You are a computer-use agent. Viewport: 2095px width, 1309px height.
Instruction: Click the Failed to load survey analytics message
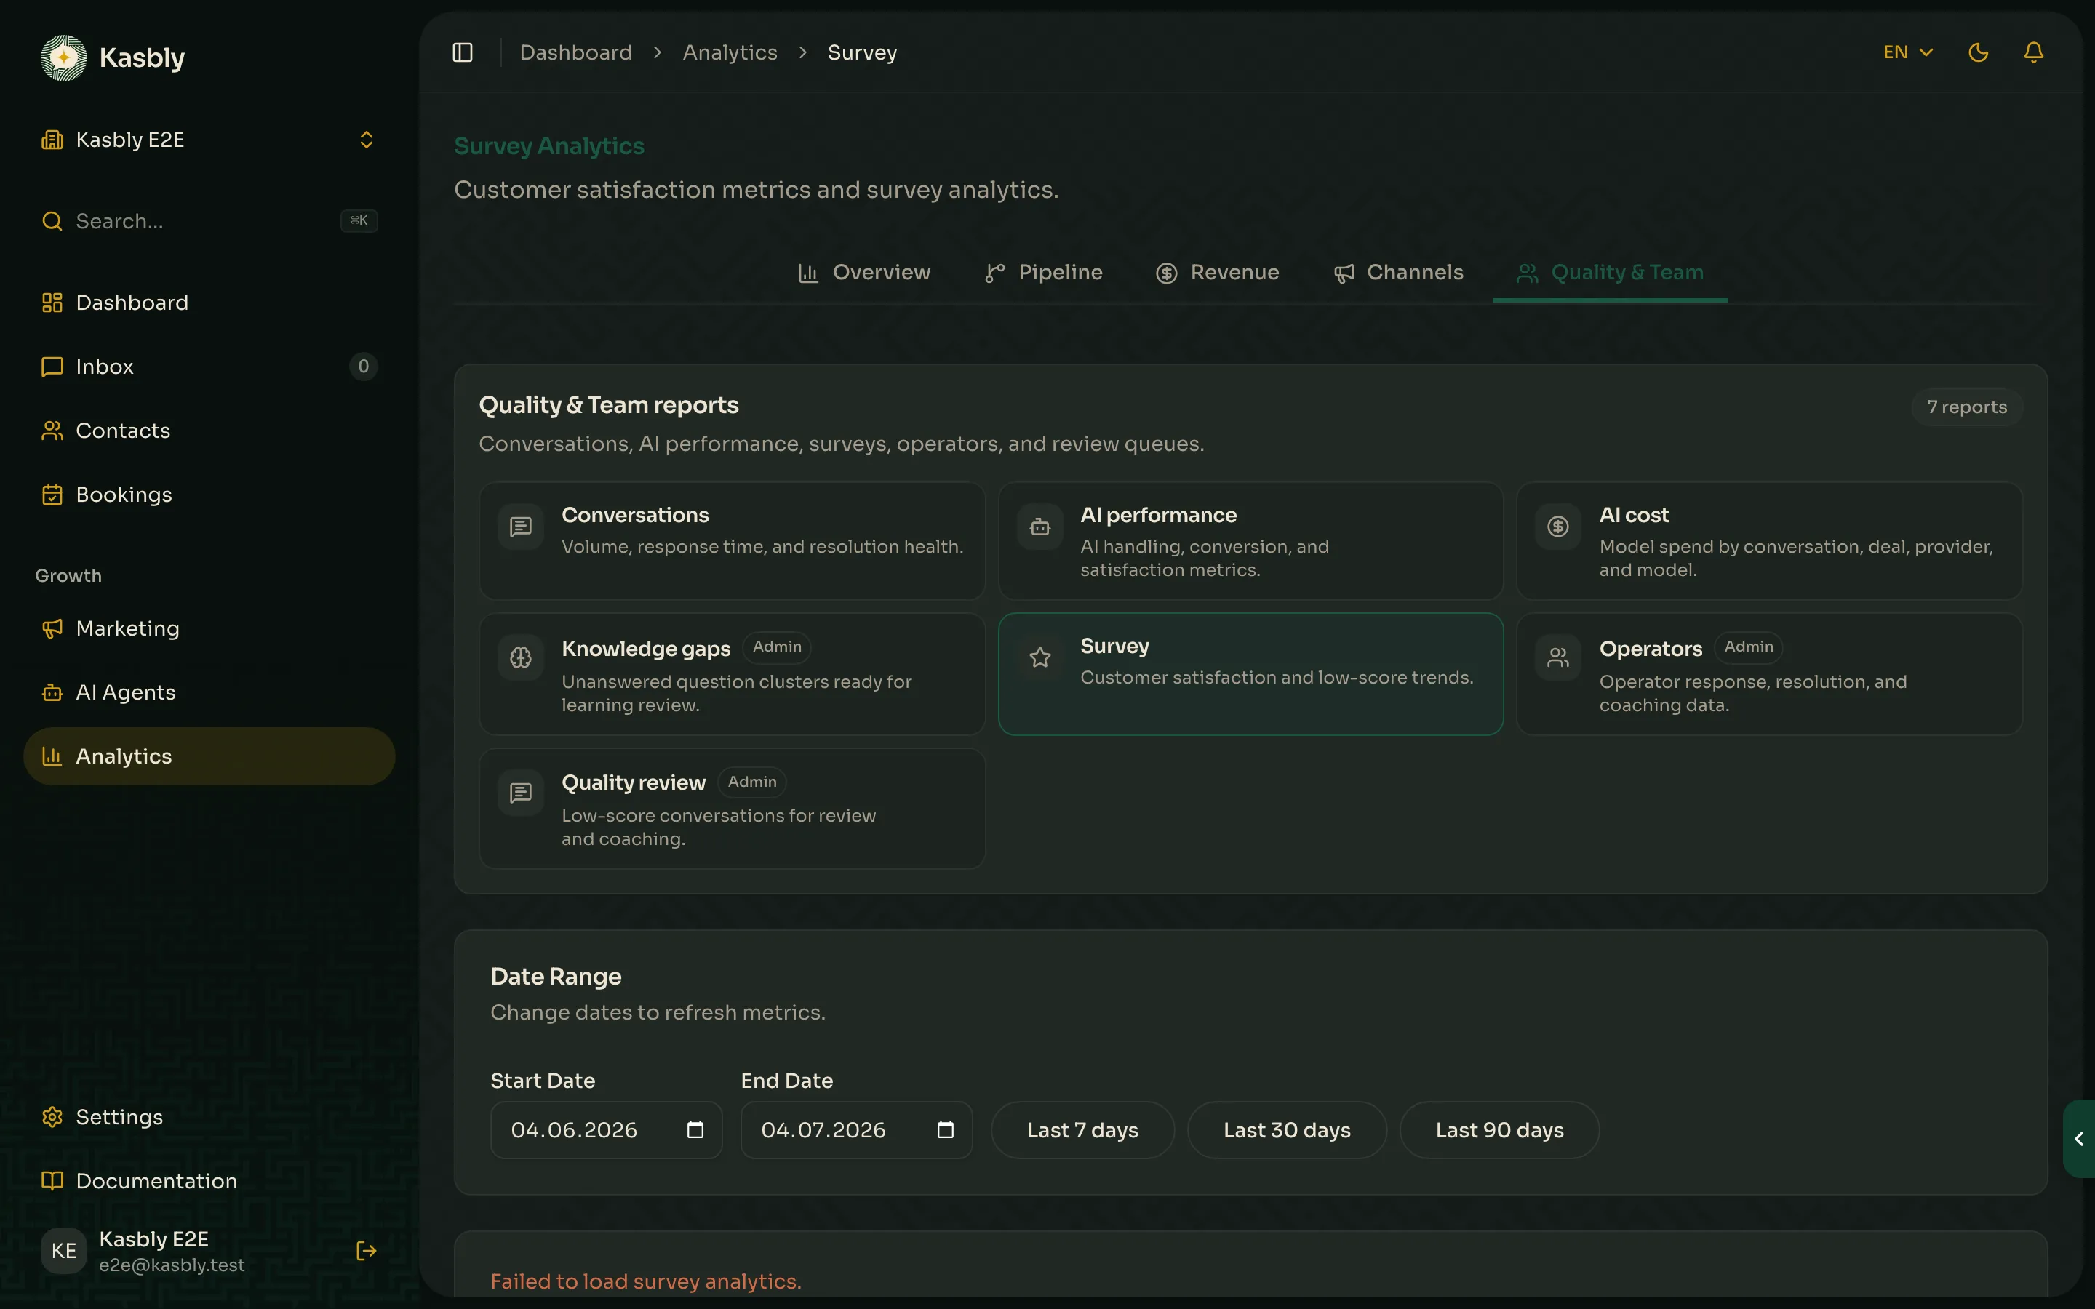[646, 1281]
